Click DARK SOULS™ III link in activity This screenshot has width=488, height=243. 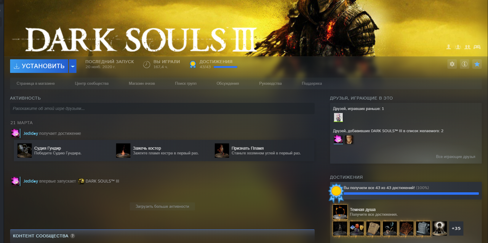[x=102, y=181]
